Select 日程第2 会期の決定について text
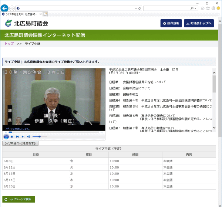This screenshot has width=222, height=207. tap(130, 88)
